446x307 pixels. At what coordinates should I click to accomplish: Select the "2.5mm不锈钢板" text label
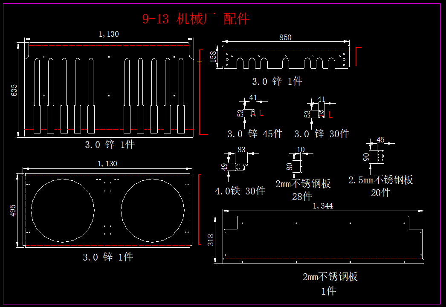pos(380,180)
